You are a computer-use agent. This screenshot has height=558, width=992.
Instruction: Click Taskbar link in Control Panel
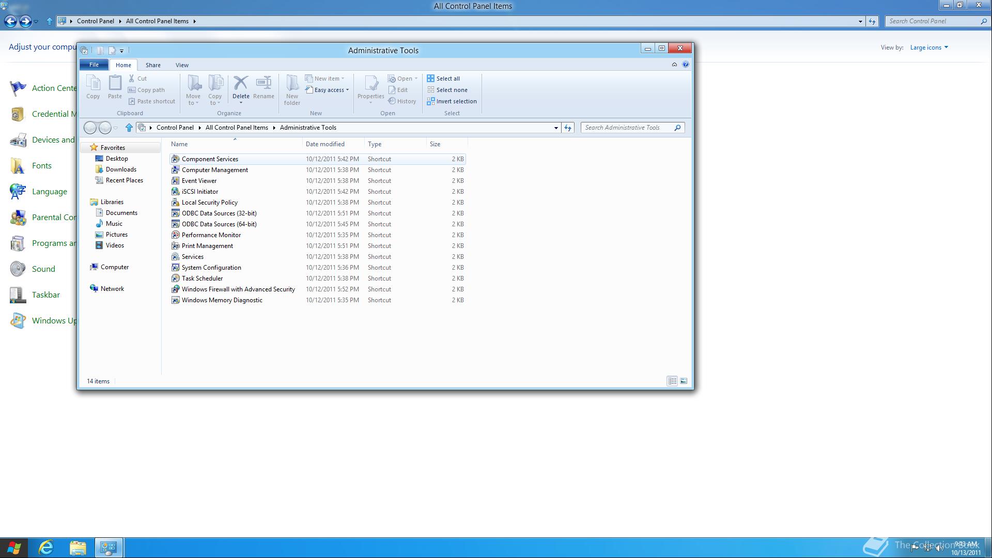point(46,295)
